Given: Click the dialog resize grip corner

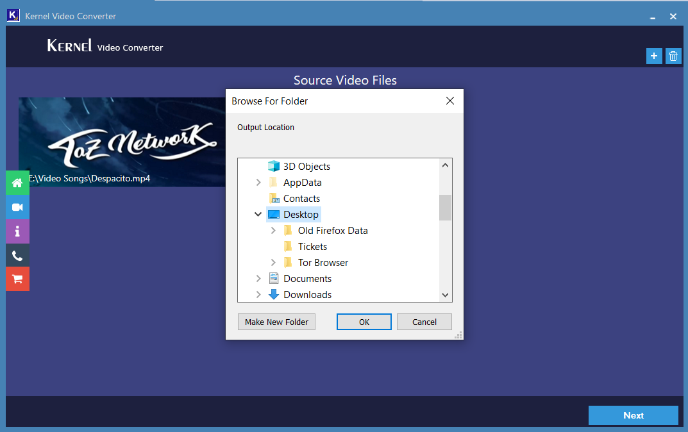Looking at the screenshot, I should tap(458, 335).
